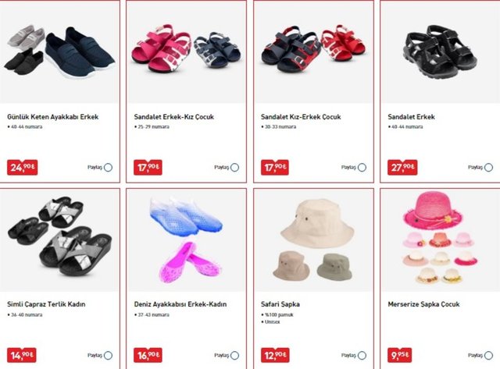Mark Paylaş circle on Safari Şapka card
Viewport: 500px width, 369px height.
(x=362, y=355)
